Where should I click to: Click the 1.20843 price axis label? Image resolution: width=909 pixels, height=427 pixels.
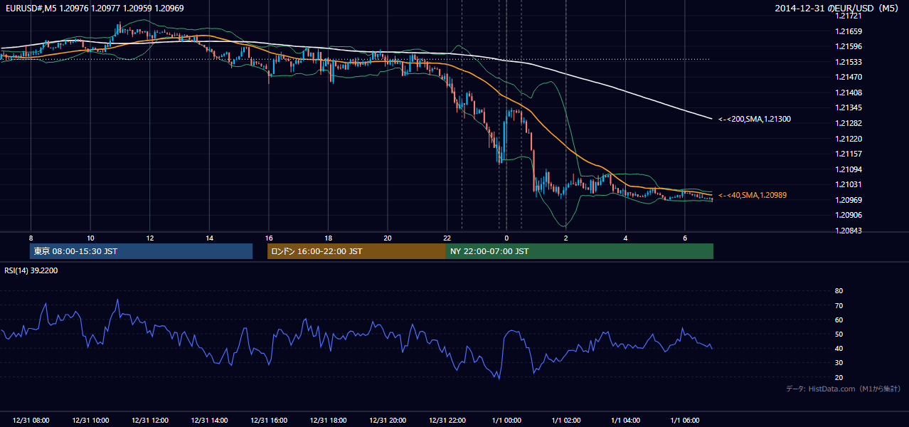click(x=849, y=231)
